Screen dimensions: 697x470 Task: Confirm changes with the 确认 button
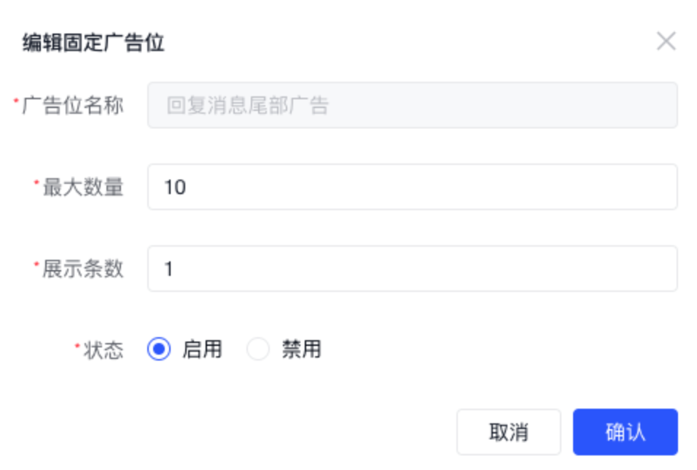tap(625, 432)
